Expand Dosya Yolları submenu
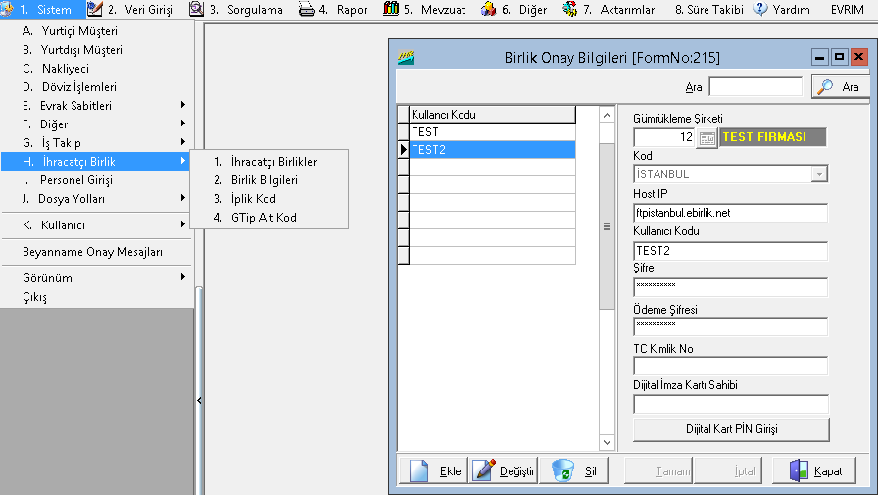This screenshot has width=878, height=495. pos(96,199)
